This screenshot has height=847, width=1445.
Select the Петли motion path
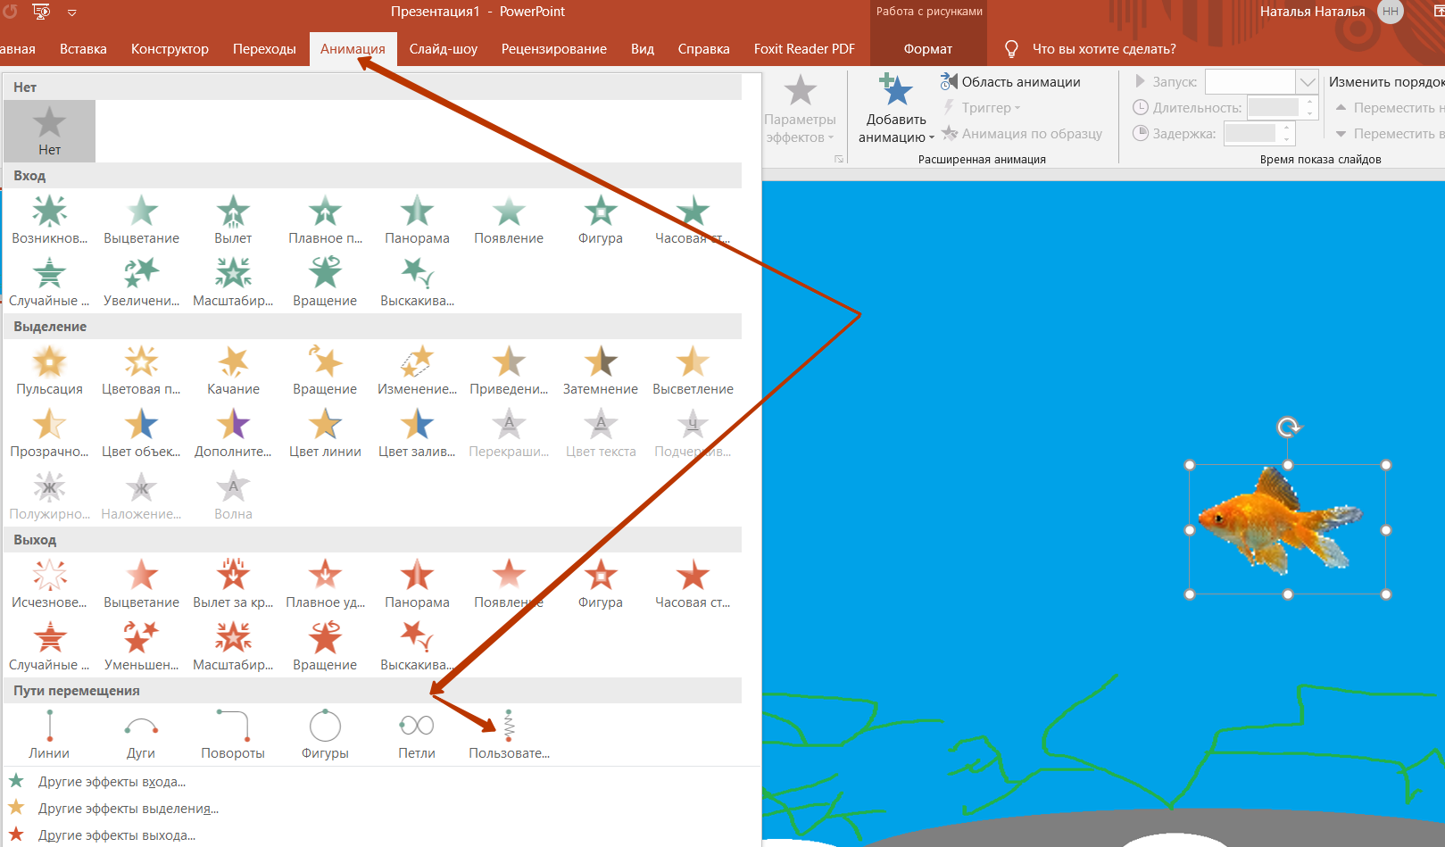pyautogui.click(x=417, y=735)
